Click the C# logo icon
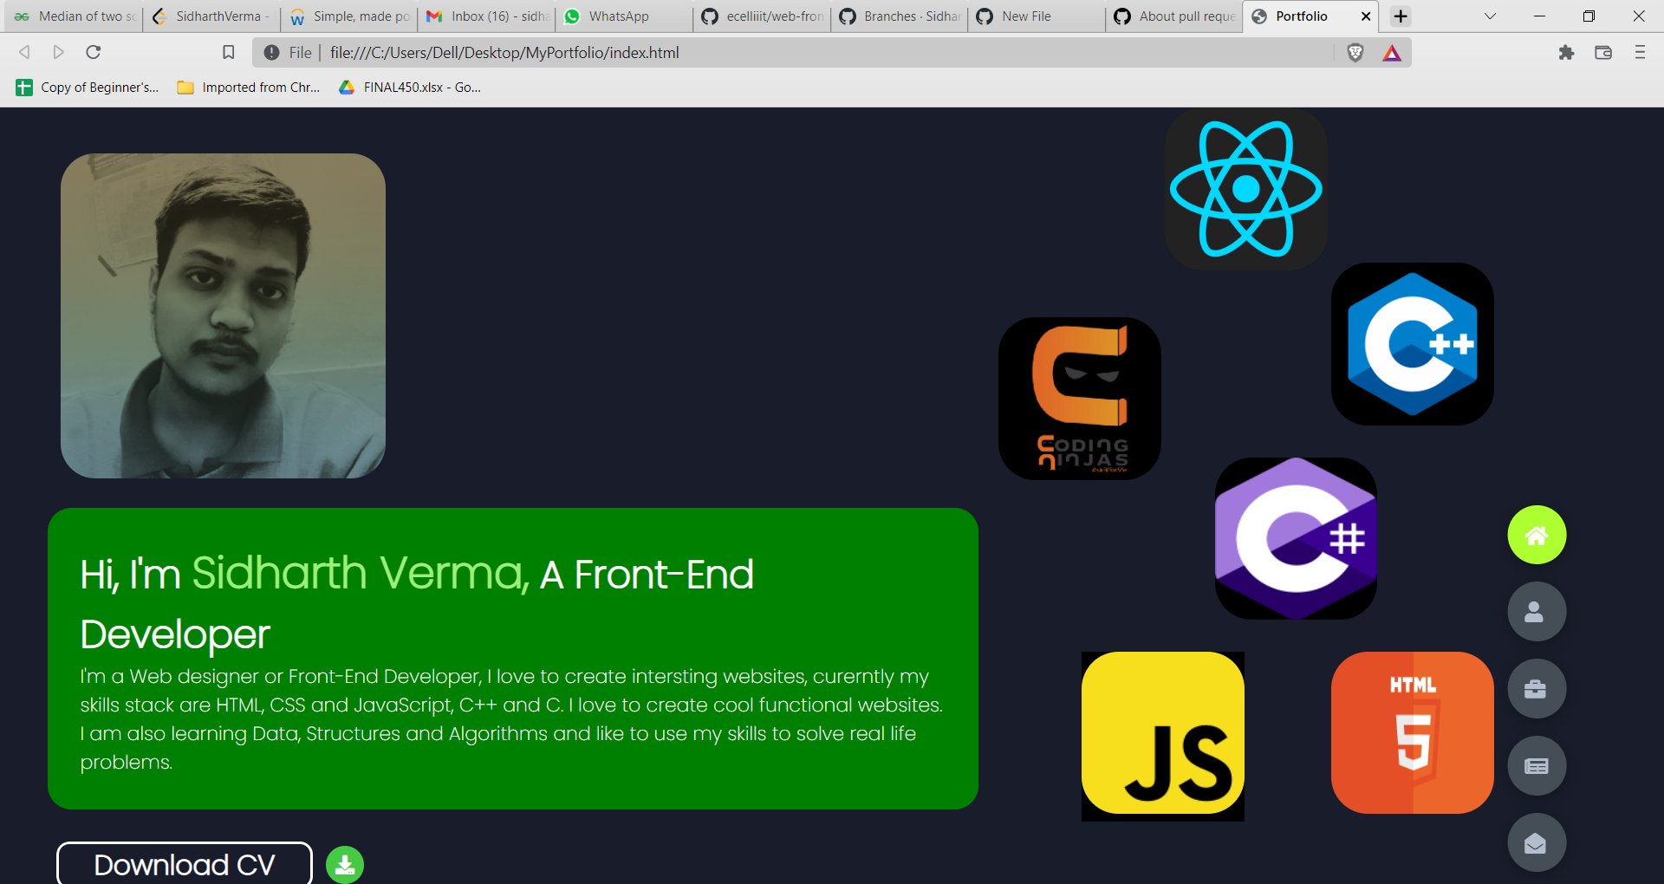This screenshot has width=1664, height=884. tap(1296, 538)
